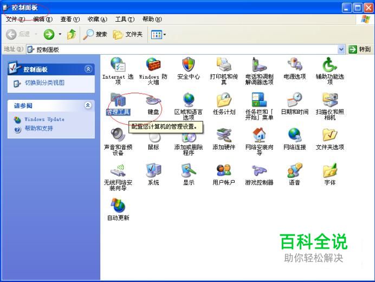Open 游戏控制器 icon

tap(259, 170)
